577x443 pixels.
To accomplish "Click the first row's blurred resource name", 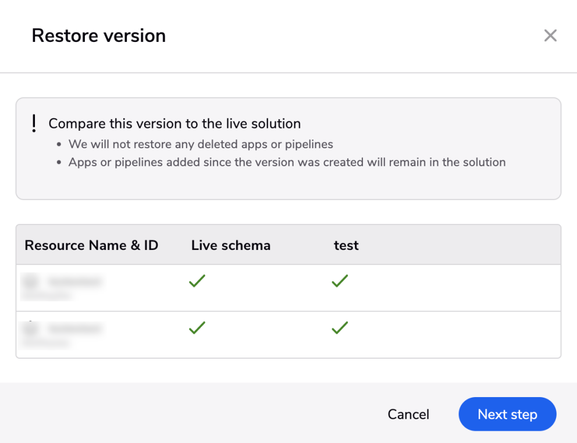I will tap(75, 282).
